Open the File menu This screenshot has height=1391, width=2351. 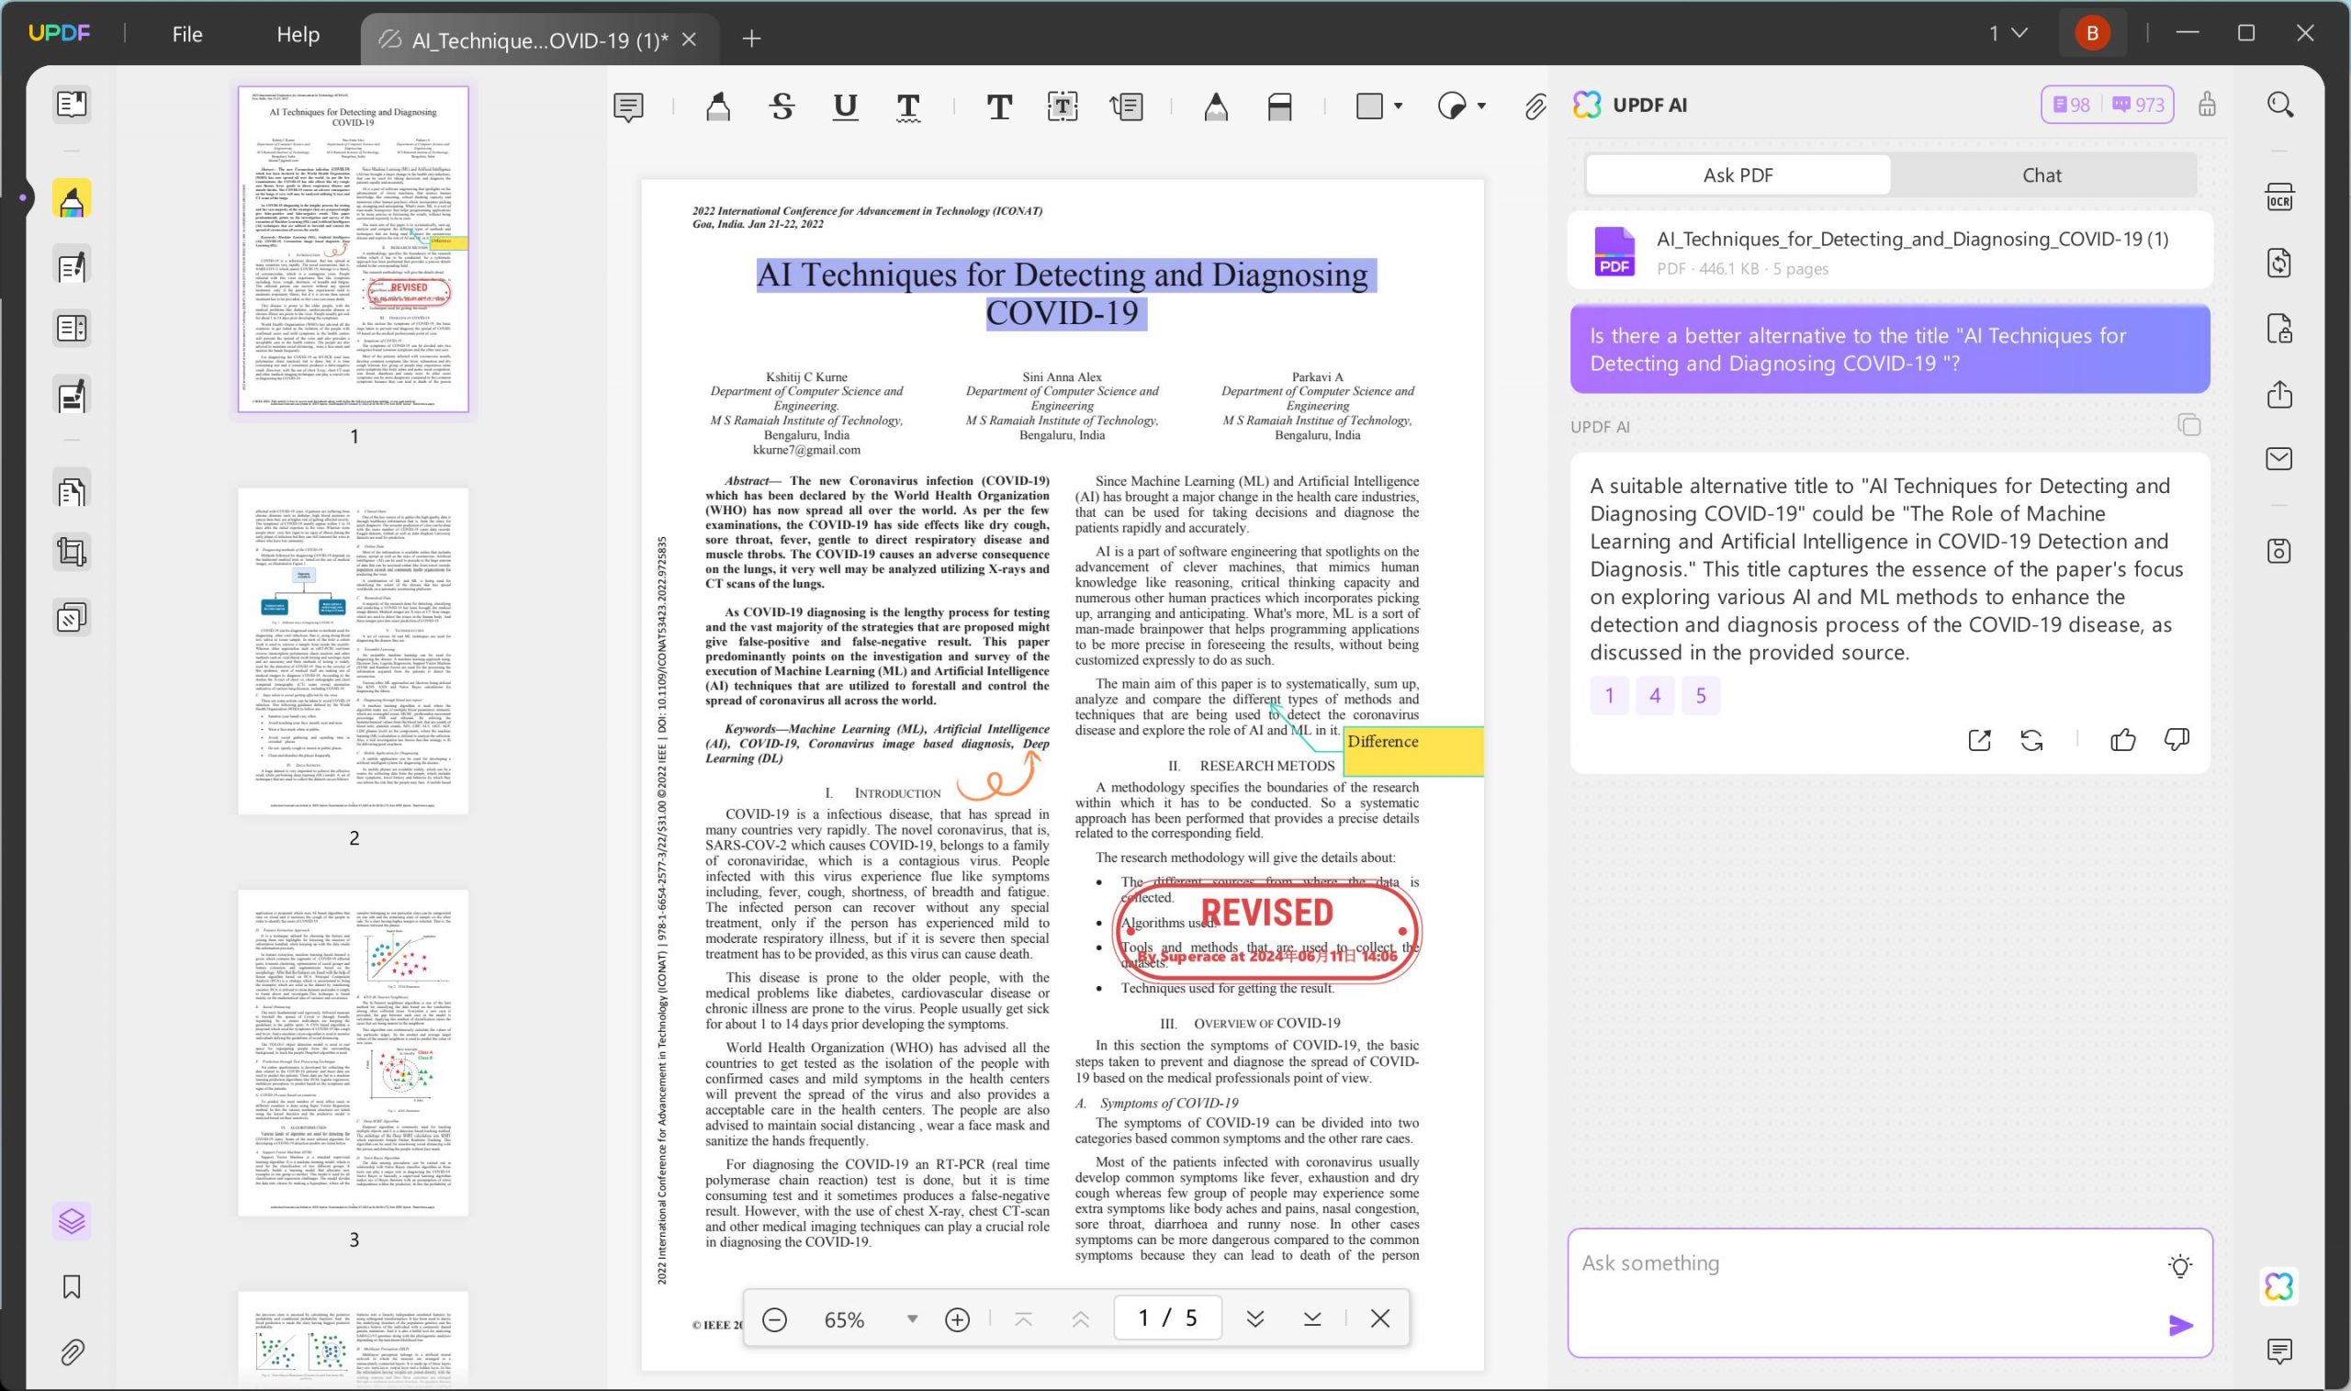pos(186,34)
